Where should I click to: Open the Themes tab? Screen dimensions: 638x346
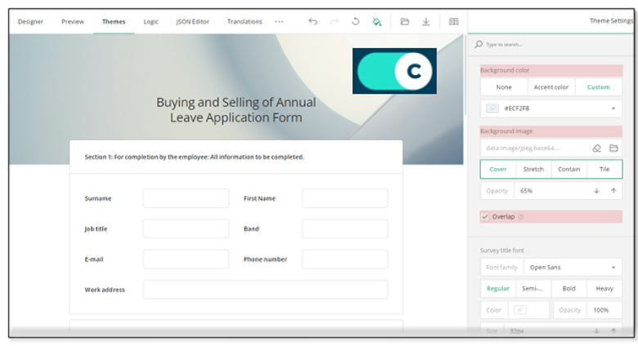[114, 21]
